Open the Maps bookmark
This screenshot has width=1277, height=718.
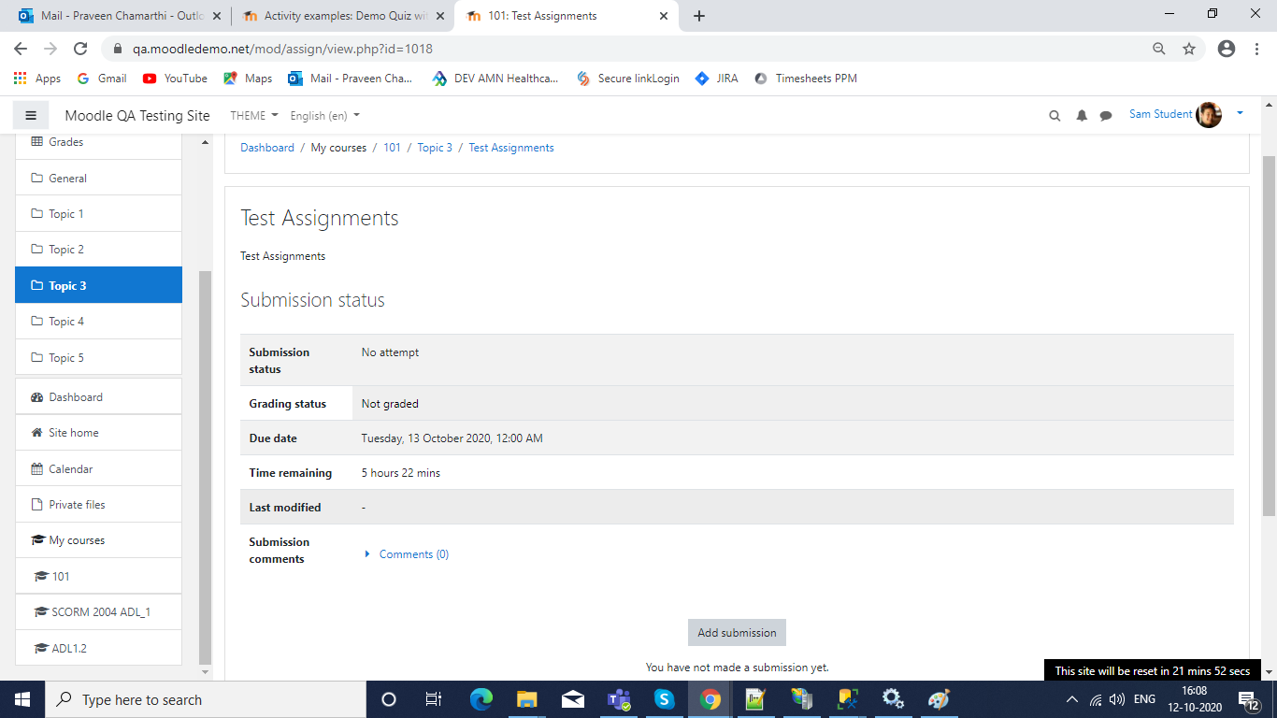tap(248, 79)
